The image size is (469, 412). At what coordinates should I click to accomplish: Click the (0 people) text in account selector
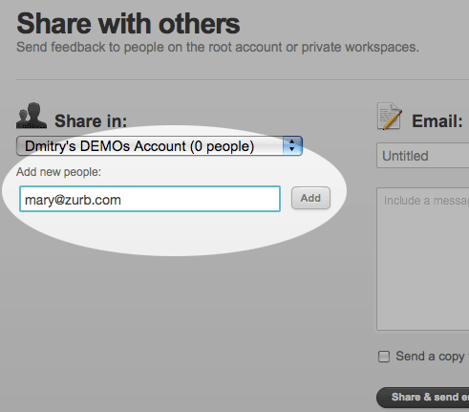click(x=222, y=146)
